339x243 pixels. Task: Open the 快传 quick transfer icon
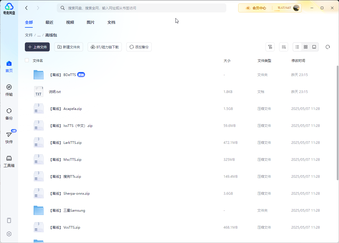point(9,135)
